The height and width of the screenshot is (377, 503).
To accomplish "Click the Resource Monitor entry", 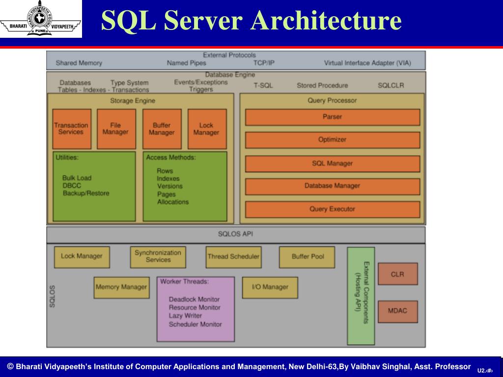I will [195, 307].
